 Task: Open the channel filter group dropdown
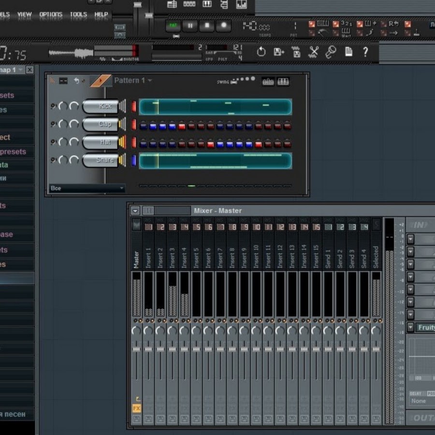tap(87, 188)
